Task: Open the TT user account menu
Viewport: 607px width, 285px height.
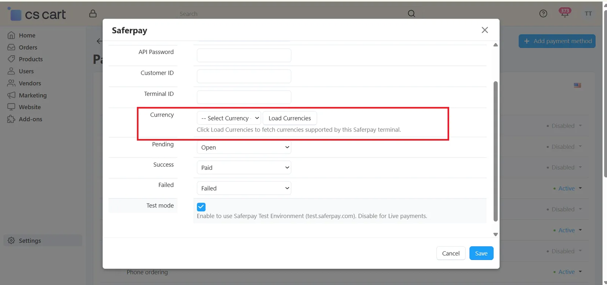Action: point(588,14)
